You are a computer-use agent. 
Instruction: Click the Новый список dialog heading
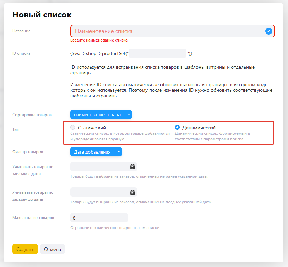[x=42, y=15]
